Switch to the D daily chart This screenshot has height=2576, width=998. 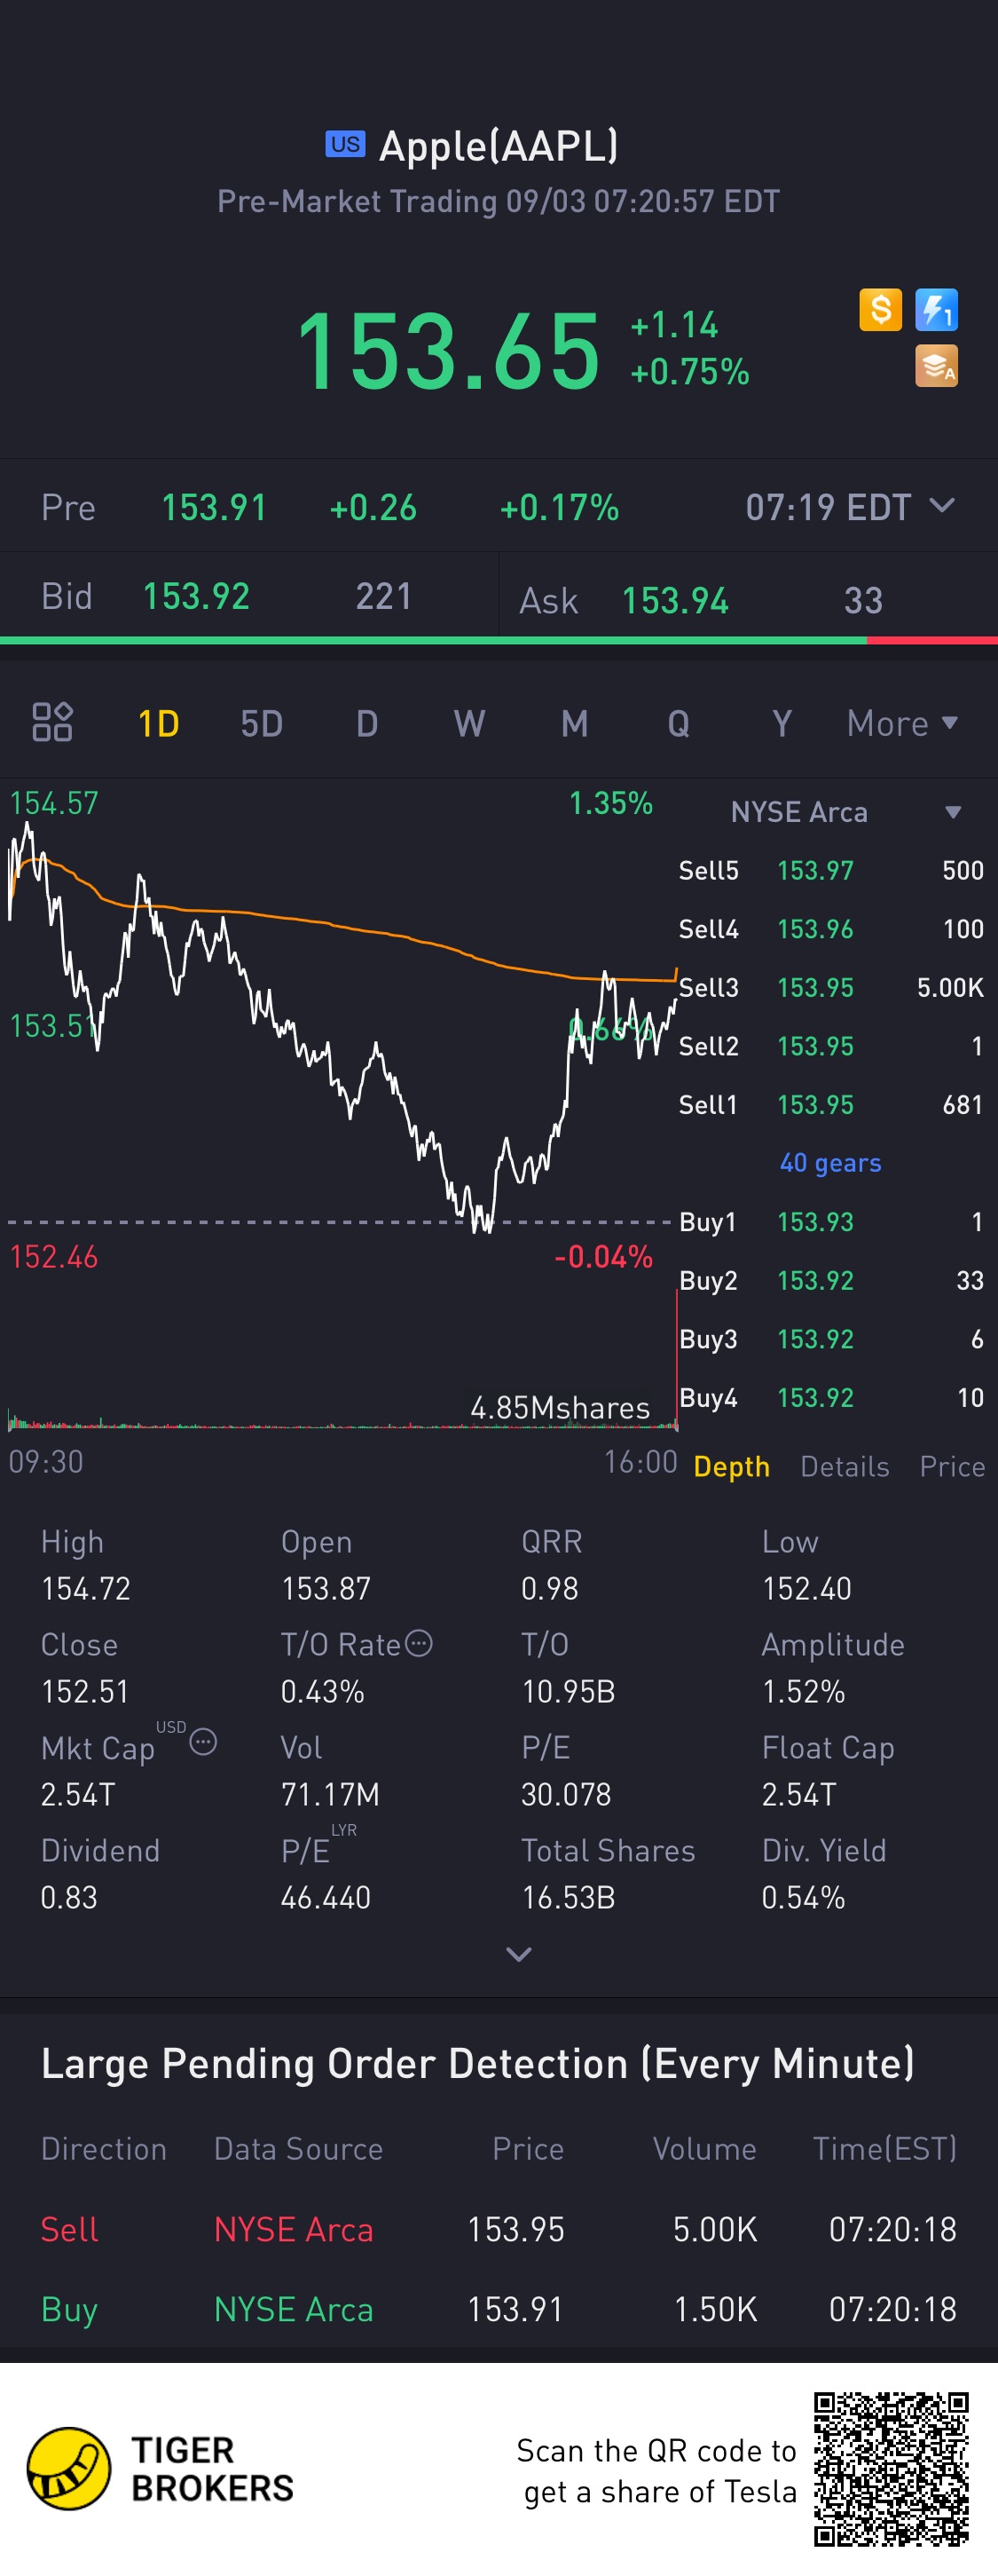[366, 723]
